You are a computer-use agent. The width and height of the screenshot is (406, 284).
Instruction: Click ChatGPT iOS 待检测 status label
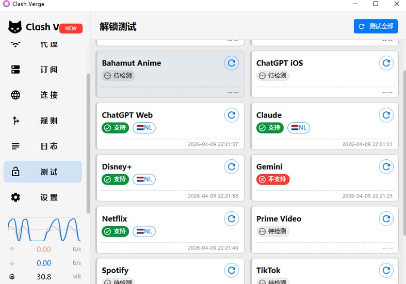coord(273,76)
